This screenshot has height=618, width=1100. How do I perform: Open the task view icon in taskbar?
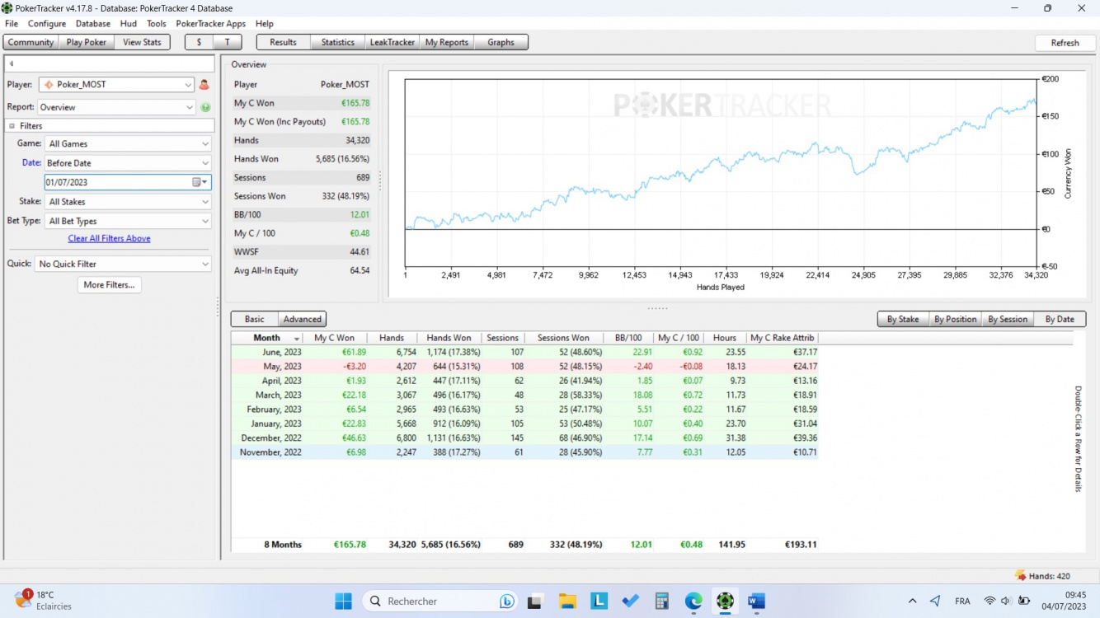[x=536, y=601]
